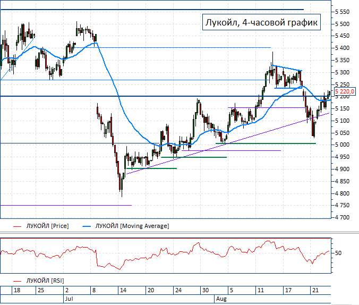Screen dimensions: 359x305
Task: Click the 5 150 price axis label
Action: point(343,108)
